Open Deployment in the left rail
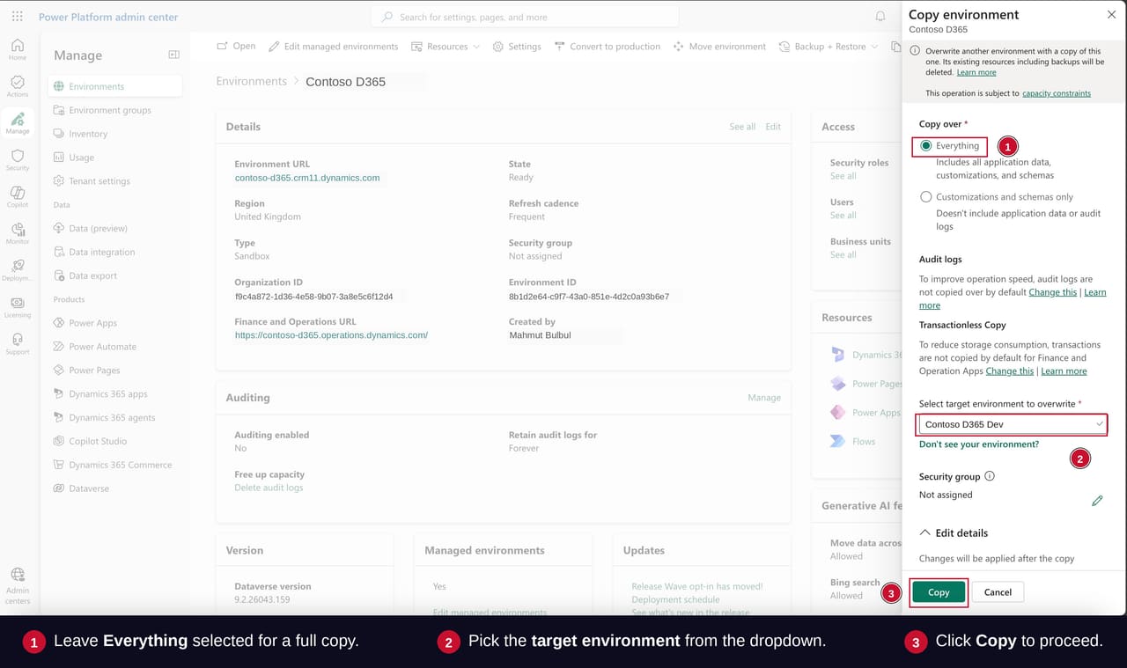1127x668 pixels. [18, 269]
